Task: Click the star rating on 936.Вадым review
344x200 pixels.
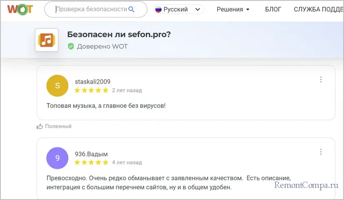Action: point(91,163)
